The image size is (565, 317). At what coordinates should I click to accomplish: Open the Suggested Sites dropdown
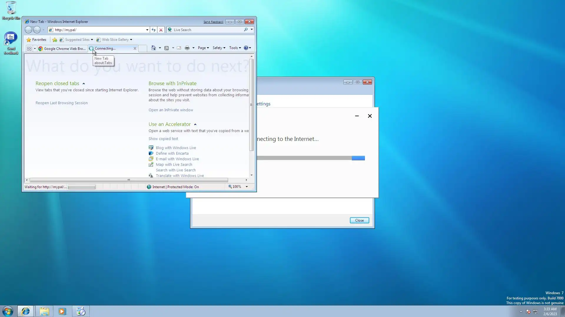[92, 40]
